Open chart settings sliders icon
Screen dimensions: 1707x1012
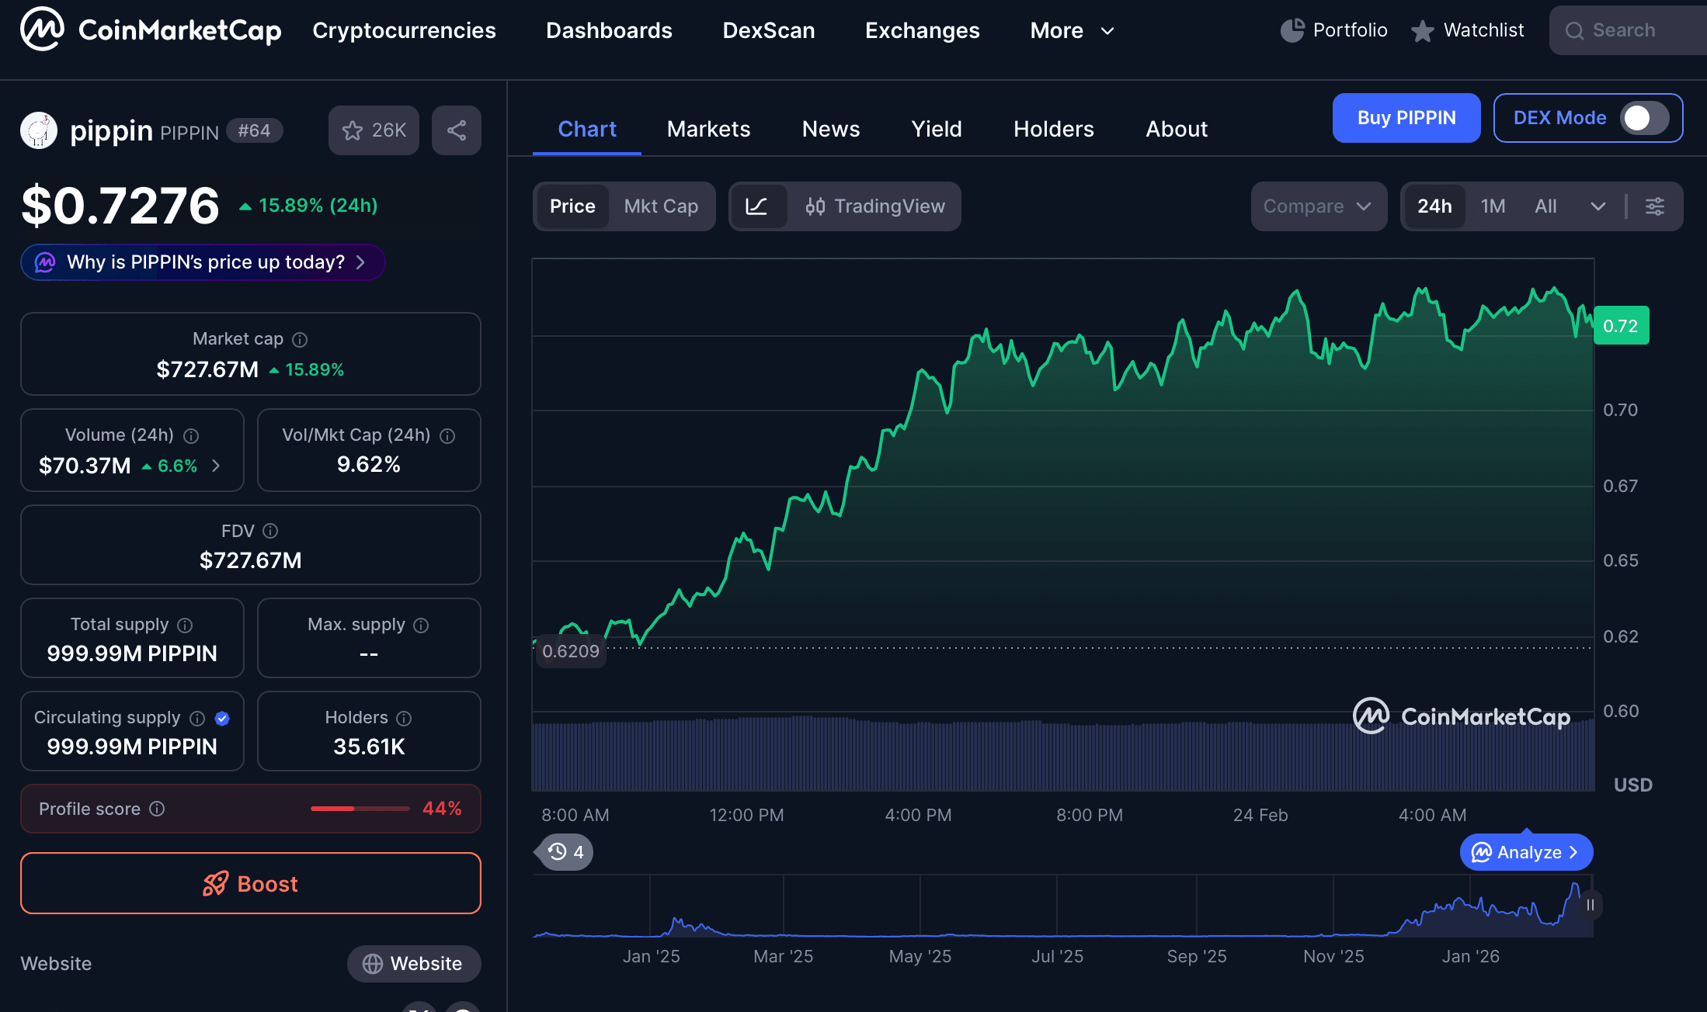point(1655,206)
